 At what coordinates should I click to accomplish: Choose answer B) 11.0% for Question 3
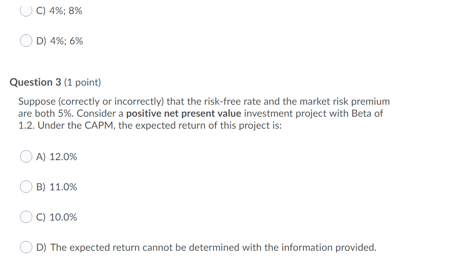(26, 187)
